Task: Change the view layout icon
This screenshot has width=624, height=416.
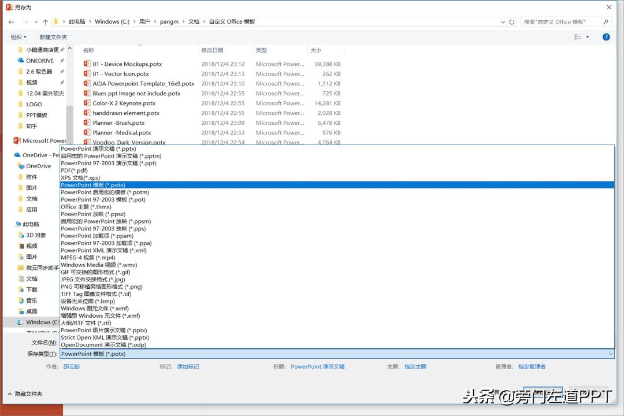Action: click(578, 37)
